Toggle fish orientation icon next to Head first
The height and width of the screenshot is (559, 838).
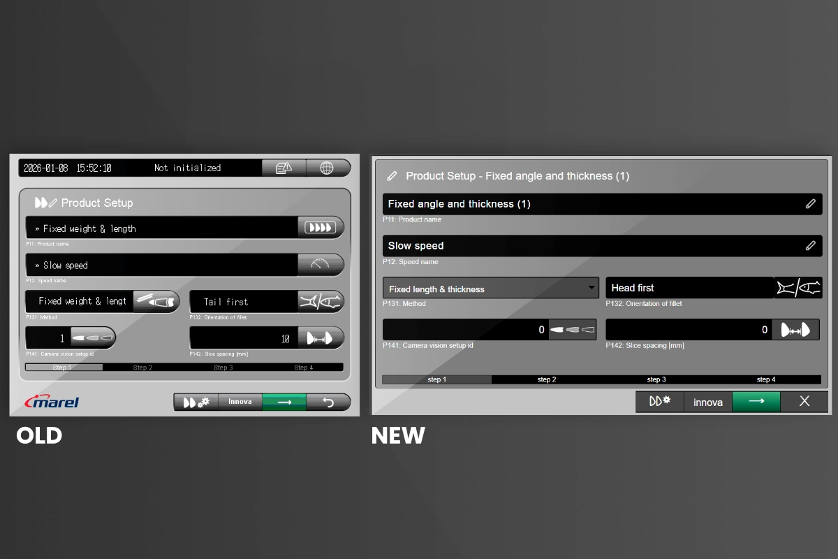tap(798, 288)
